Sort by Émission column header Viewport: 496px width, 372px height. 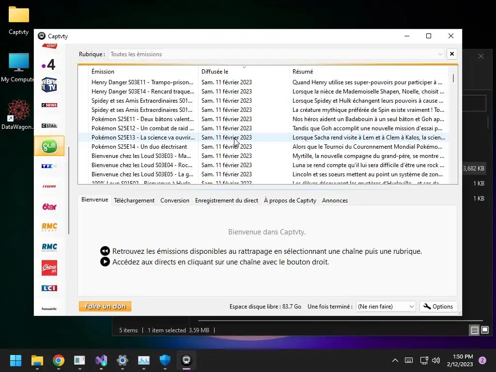pos(143,72)
